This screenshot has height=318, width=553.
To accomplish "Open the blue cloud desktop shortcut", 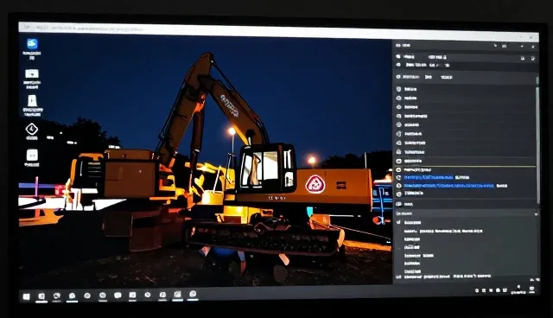I will 32,44.
